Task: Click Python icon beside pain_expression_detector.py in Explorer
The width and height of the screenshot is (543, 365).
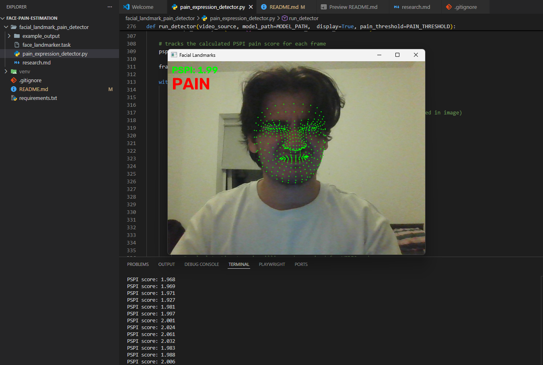Action: [17, 54]
